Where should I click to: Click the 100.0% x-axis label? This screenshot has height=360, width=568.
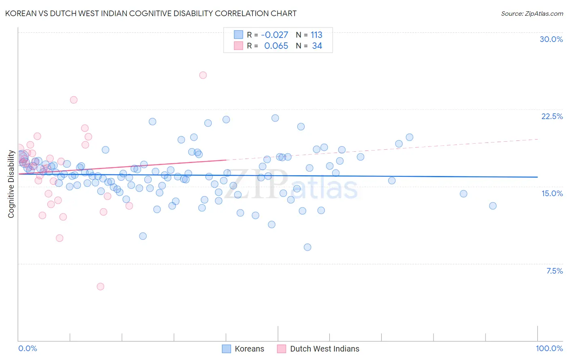(549, 348)
